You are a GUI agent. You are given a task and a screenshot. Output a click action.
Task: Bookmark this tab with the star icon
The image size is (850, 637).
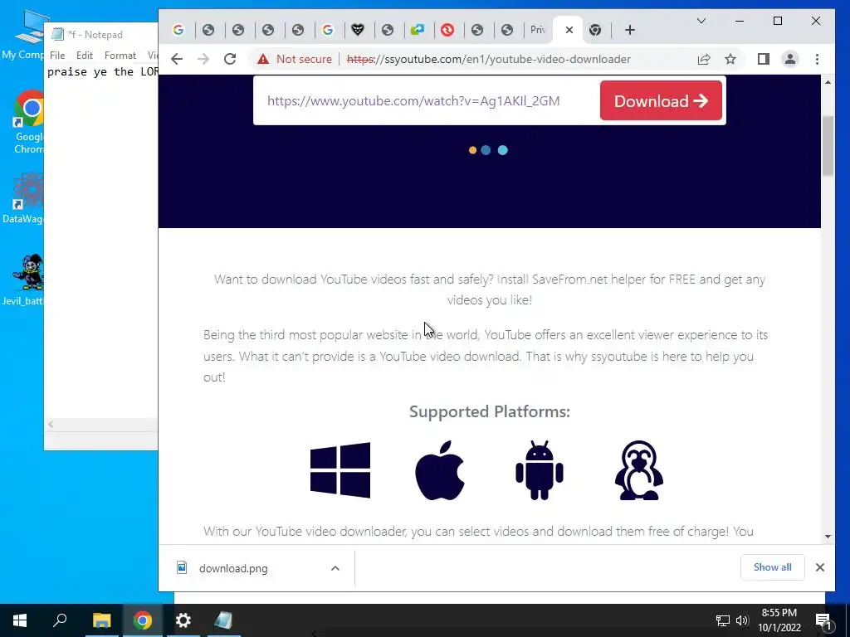(x=730, y=59)
